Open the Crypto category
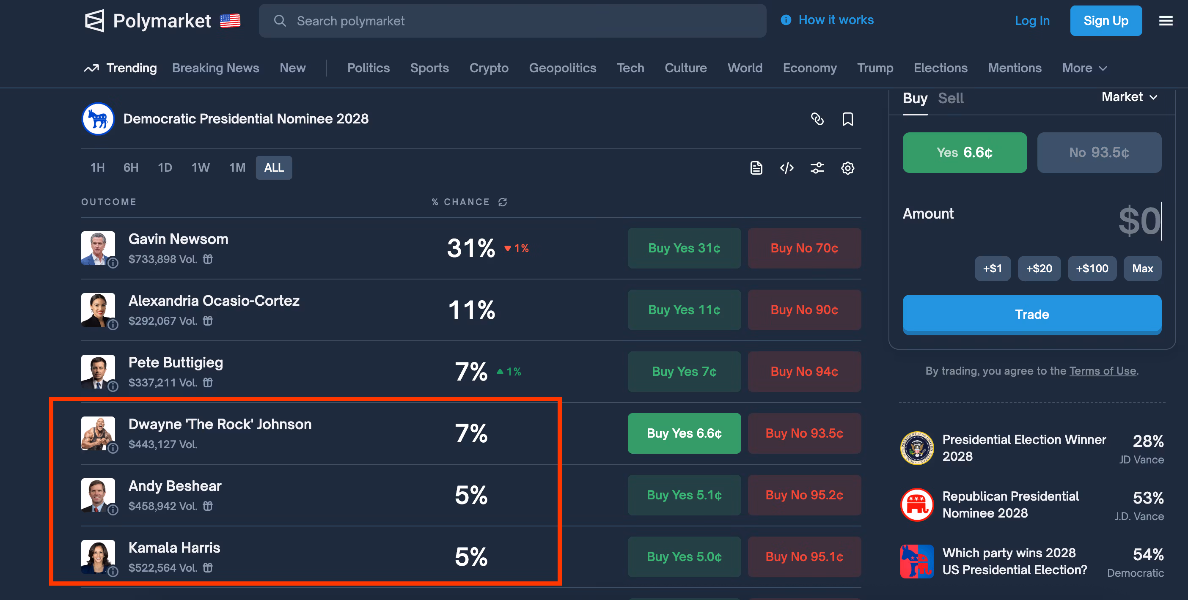The height and width of the screenshot is (600, 1188). click(489, 68)
